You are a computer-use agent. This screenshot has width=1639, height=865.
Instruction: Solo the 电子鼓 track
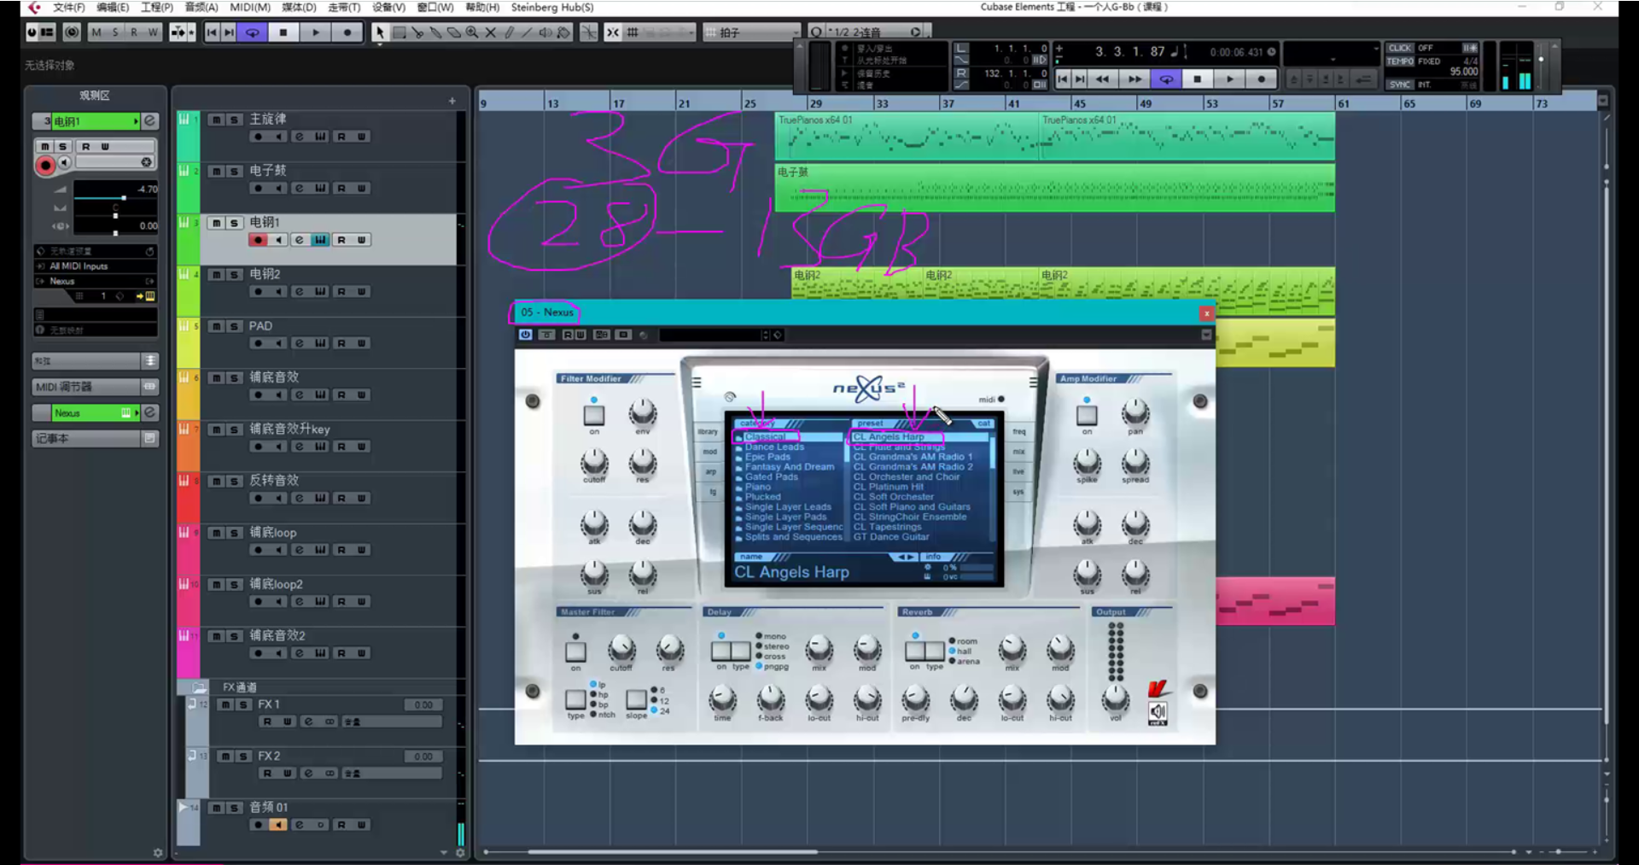(x=234, y=172)
